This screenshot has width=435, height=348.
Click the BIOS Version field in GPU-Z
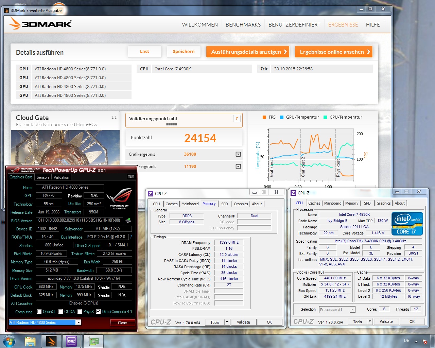80,220
